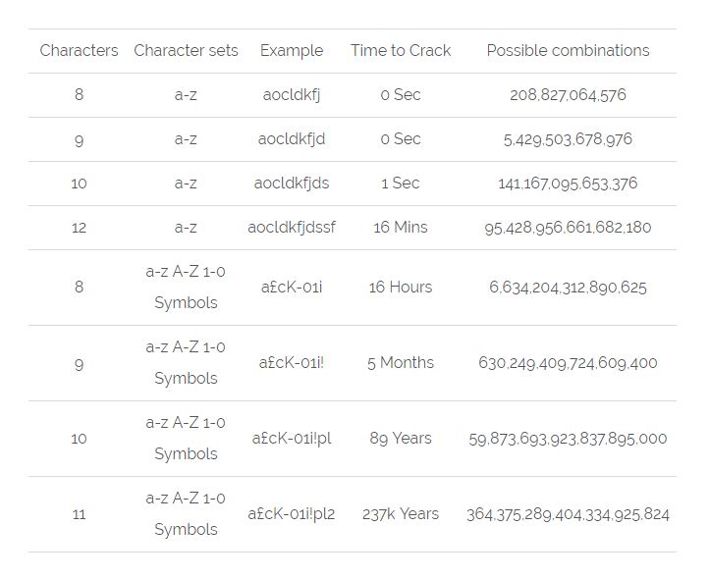Select the example password aocldkfjdssf
709x579 pixels.
point(292,228)
